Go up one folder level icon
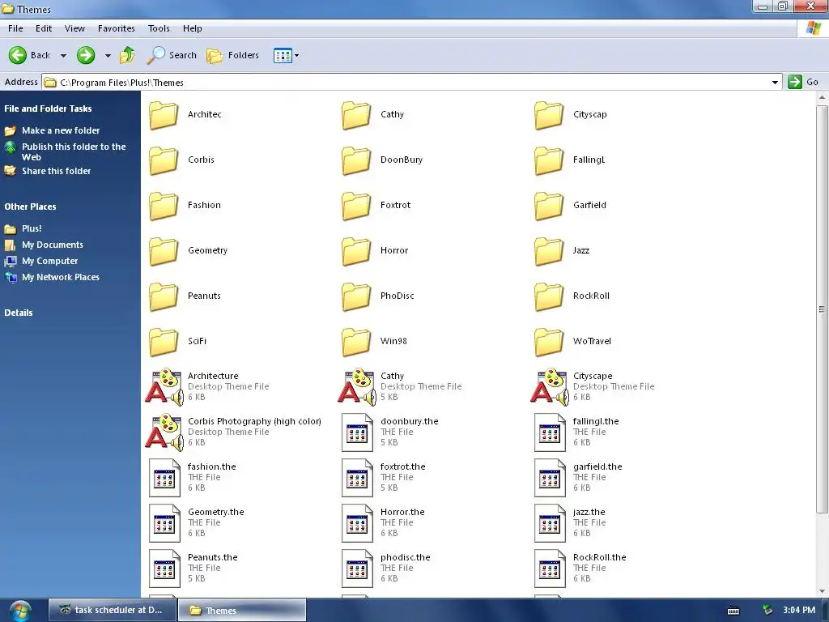 [127, 54]
